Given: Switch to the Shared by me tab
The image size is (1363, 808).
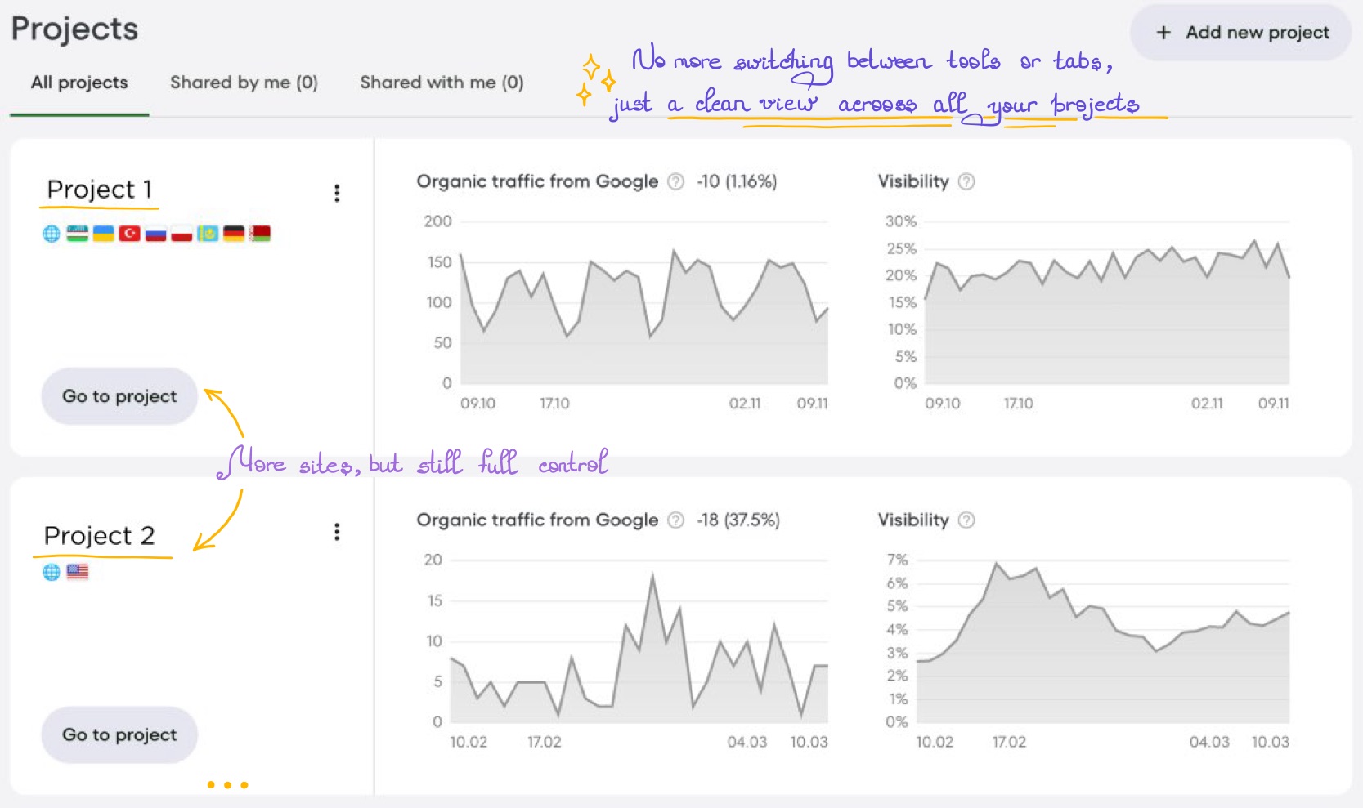Looking at the screenshot, I should (244, 82).
